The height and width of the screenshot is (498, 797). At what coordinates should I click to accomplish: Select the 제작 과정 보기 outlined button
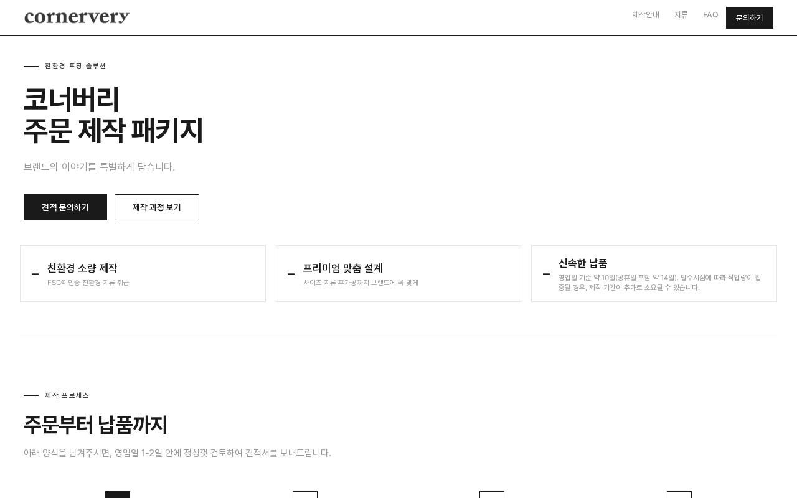pos(157,207)
